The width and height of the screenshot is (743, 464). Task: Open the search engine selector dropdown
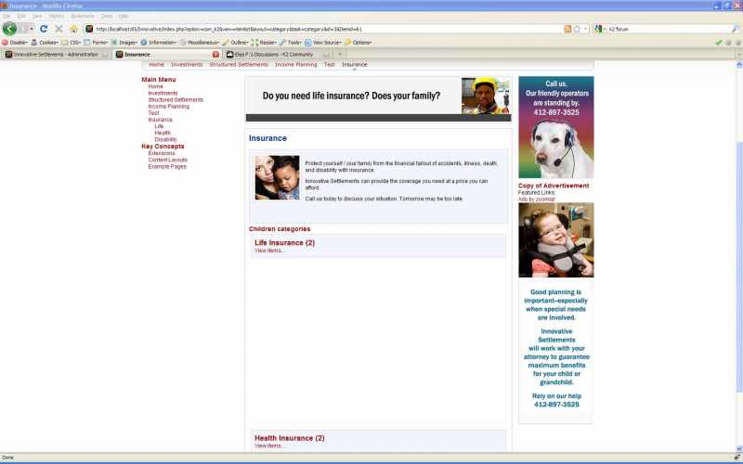click(600, 29)
